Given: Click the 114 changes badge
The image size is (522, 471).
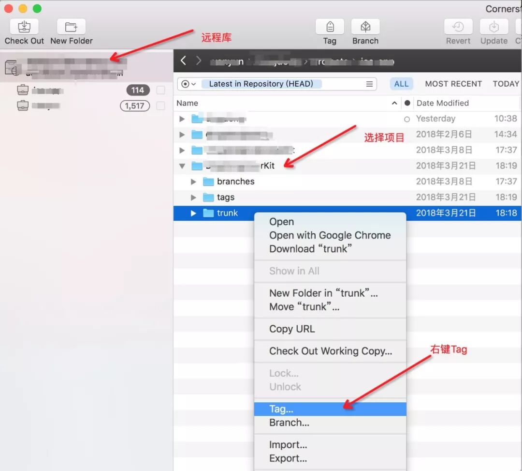Looking at the screenshot, I should tap(138, 90).
